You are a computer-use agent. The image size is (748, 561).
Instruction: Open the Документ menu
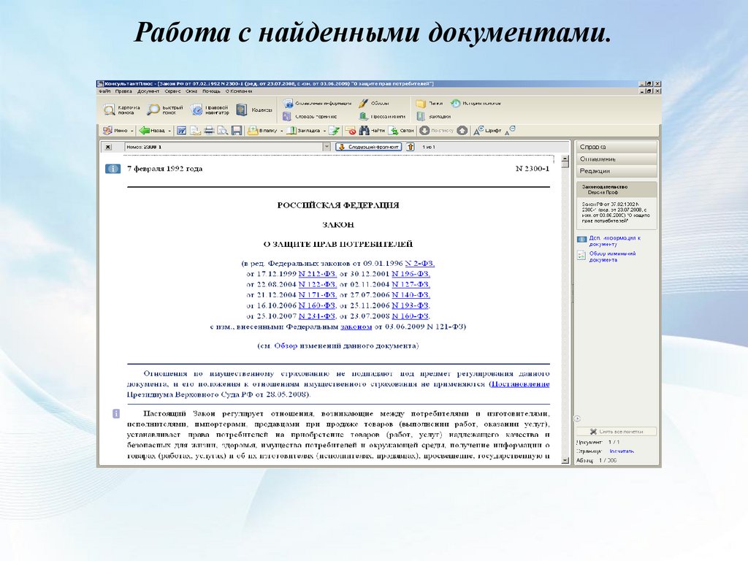[148, 91]
